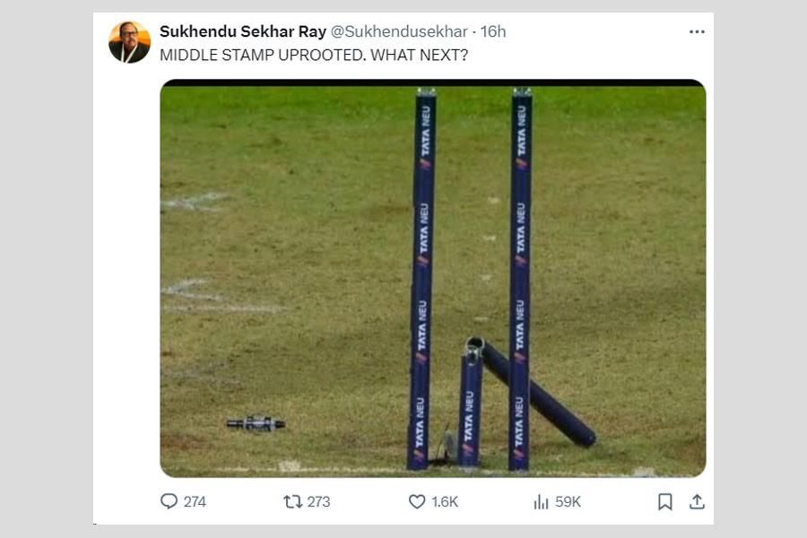Open Sukhendu Sekhar Ray's profile picture

[x=129, y=42]
